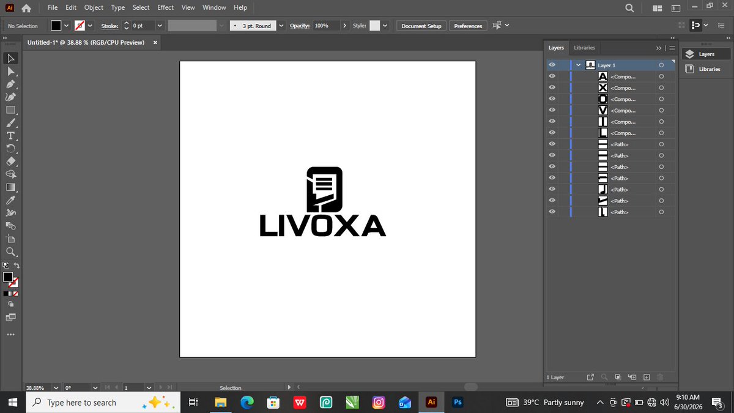Click Collect for Export icon in Layers
734x413 pixels.
[x=590, y=378]
